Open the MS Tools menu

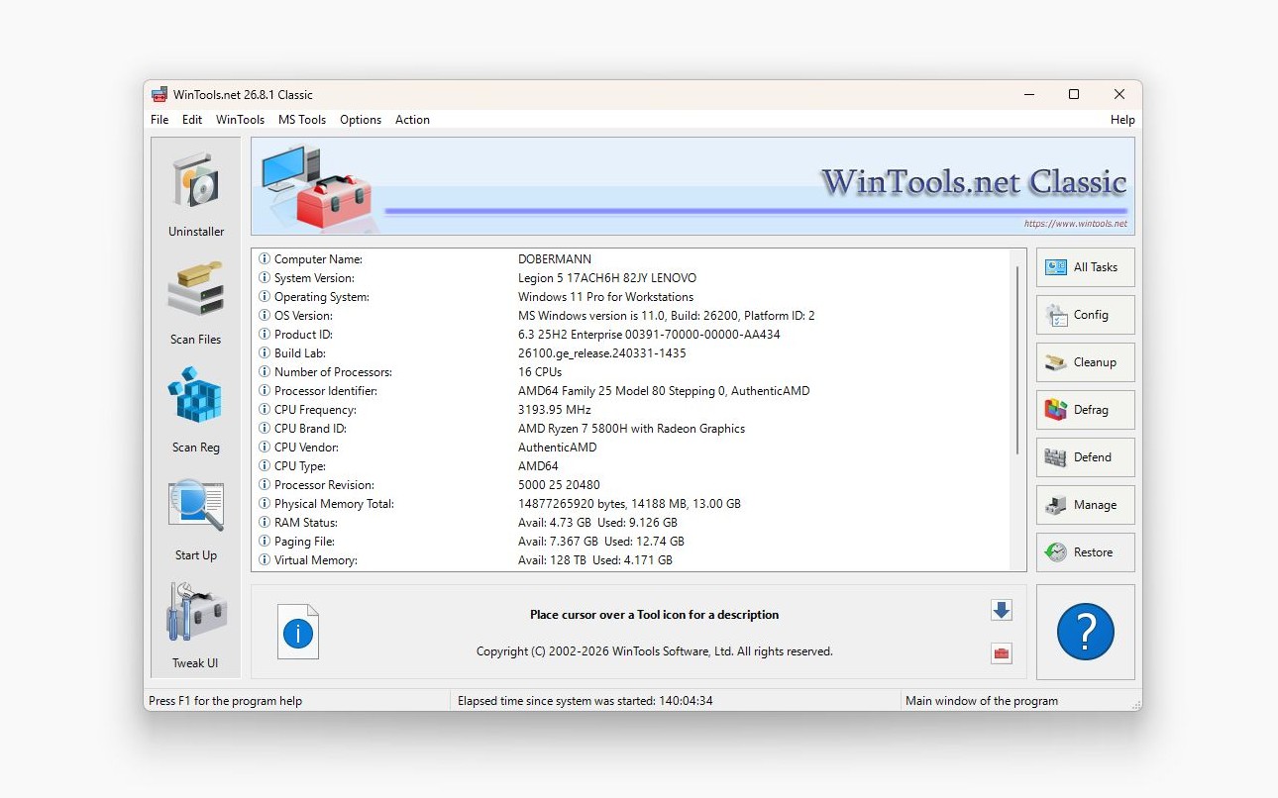(x=302, y=120)
